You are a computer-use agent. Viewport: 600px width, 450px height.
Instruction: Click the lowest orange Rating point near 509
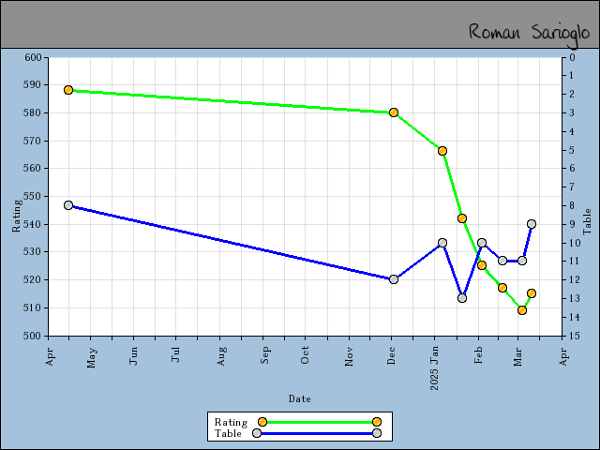pos(522,310)
